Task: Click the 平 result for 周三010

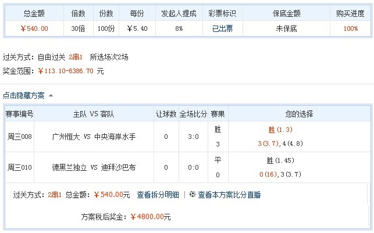Action: (x=218, y=160)
